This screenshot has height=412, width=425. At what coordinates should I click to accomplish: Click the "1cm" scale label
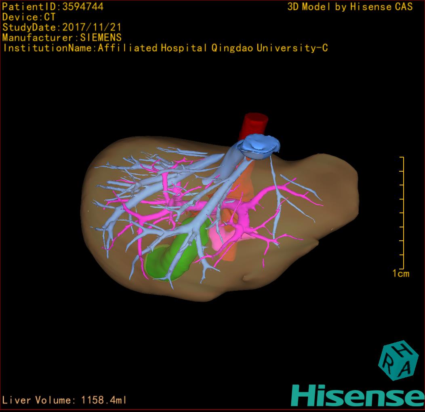[x=400, y=274]
